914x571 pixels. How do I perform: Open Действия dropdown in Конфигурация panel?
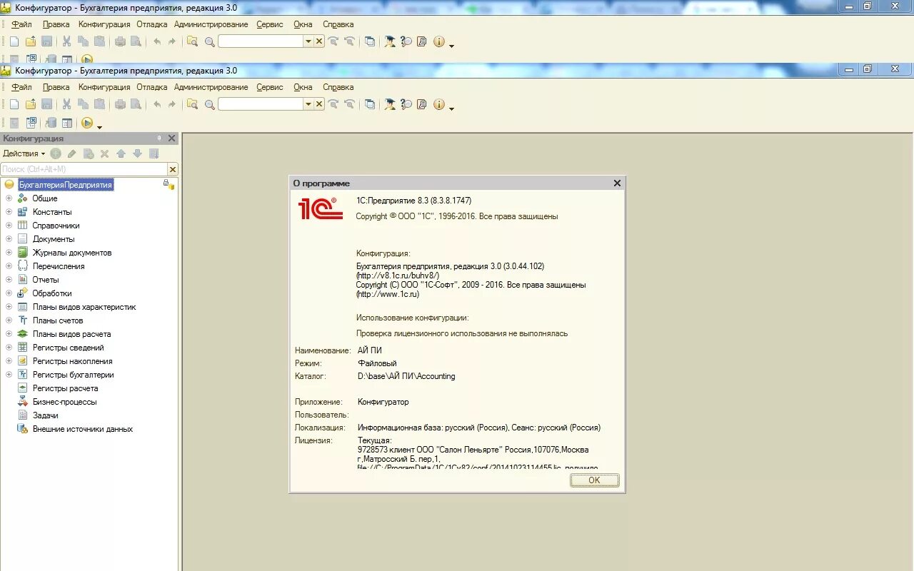(x=24, y=153)
